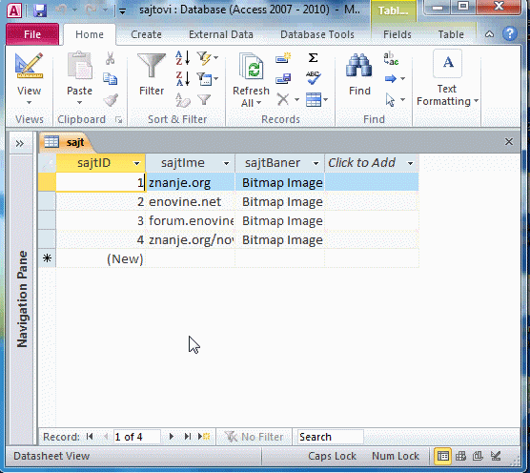Open the Advanced filter options dropdown
Image resolution: width=530 pixels, height=473 pixels.
(215, 79)
